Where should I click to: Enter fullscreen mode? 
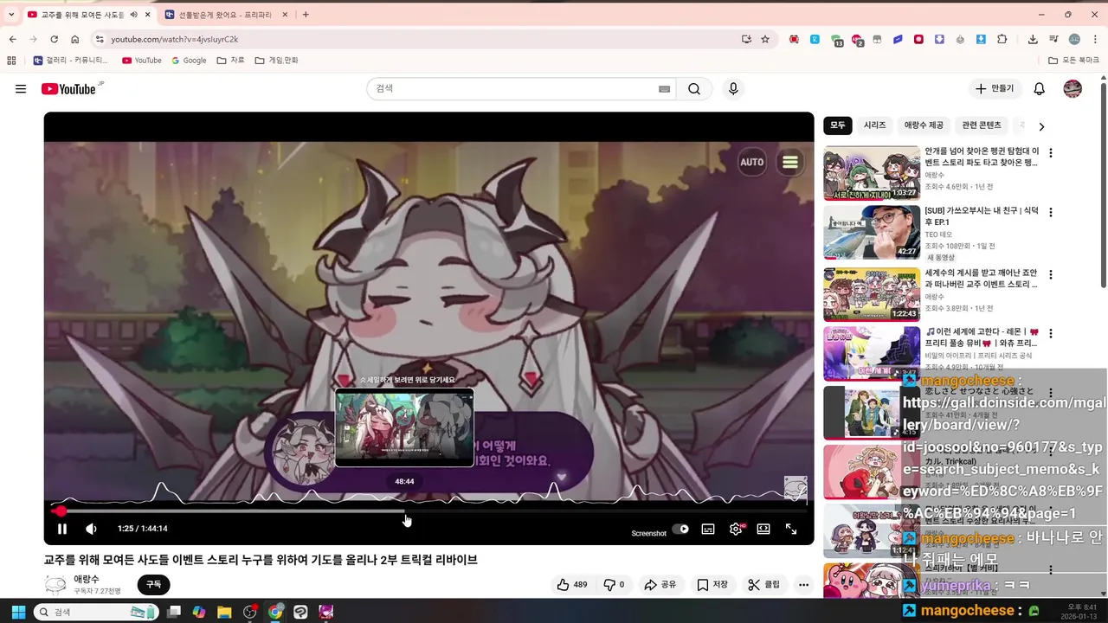(x=791, y=529)
